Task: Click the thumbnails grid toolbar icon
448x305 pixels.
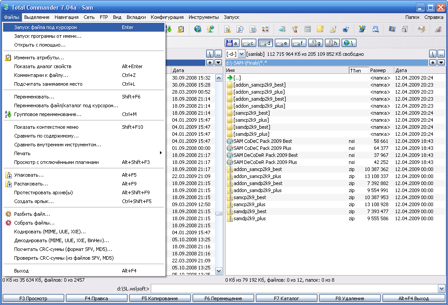Action: 266,29
